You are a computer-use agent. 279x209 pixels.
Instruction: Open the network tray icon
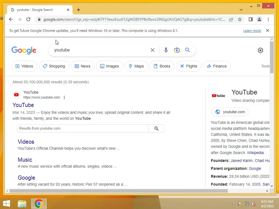click(247, 204)
